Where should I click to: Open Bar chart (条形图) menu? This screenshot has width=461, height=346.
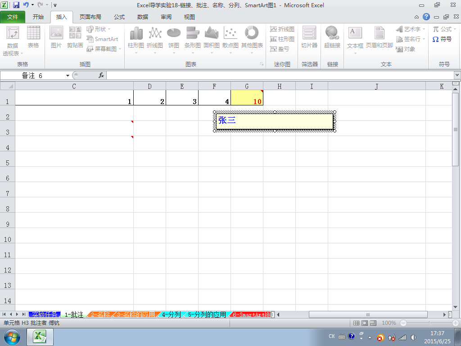(193, 40)
